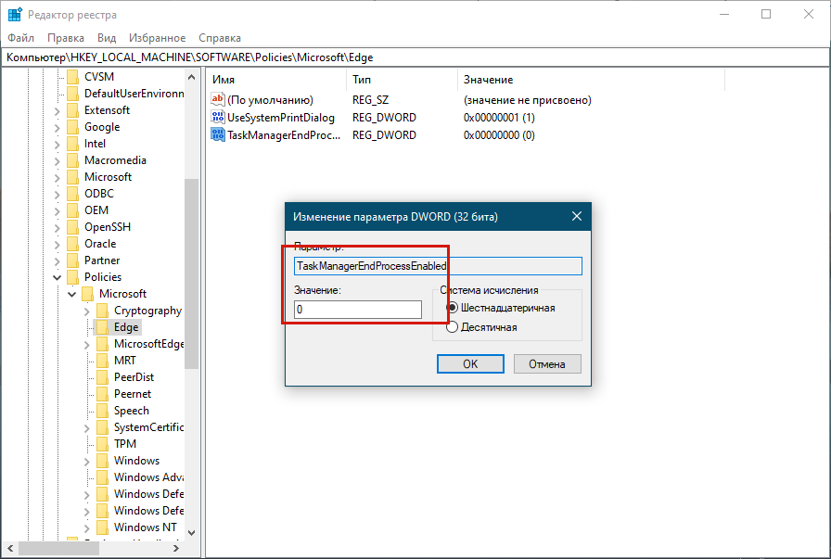
Task: Close the DWORD edit dialog
Action: point(577,216)
